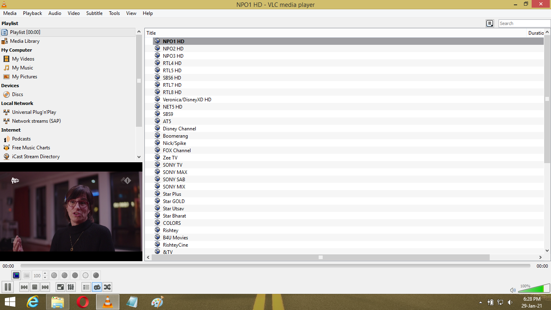Screen dimensions: 551x310
Task: Pause the currently playing stream
Action: 8,287
